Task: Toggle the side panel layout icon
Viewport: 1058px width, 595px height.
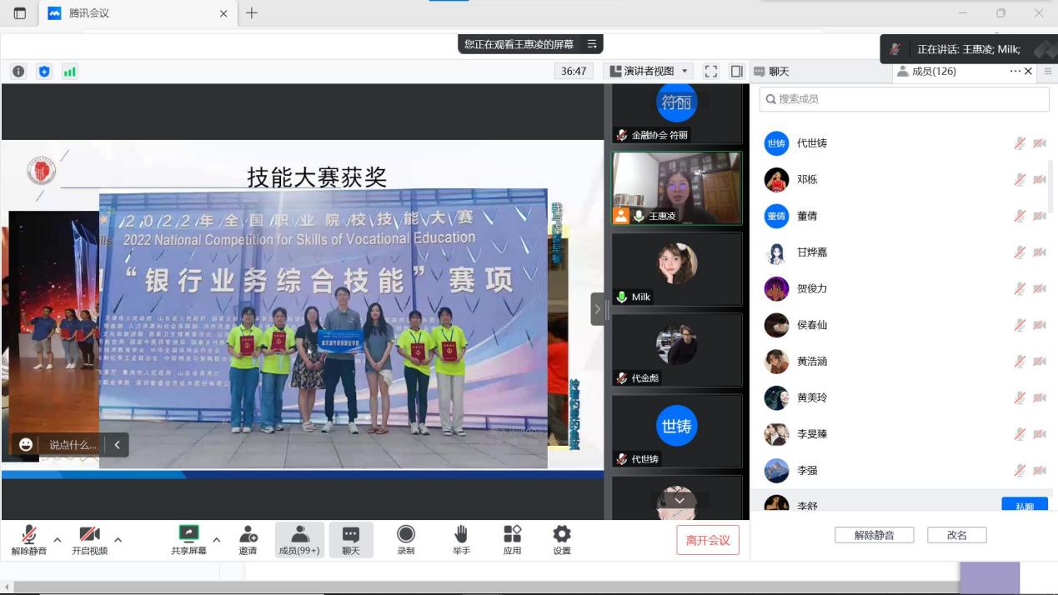Action: [x=736, y=72]
